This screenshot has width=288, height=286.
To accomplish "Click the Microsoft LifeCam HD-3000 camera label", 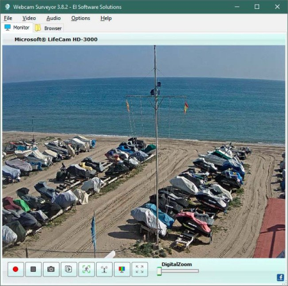I will (56, 40).
